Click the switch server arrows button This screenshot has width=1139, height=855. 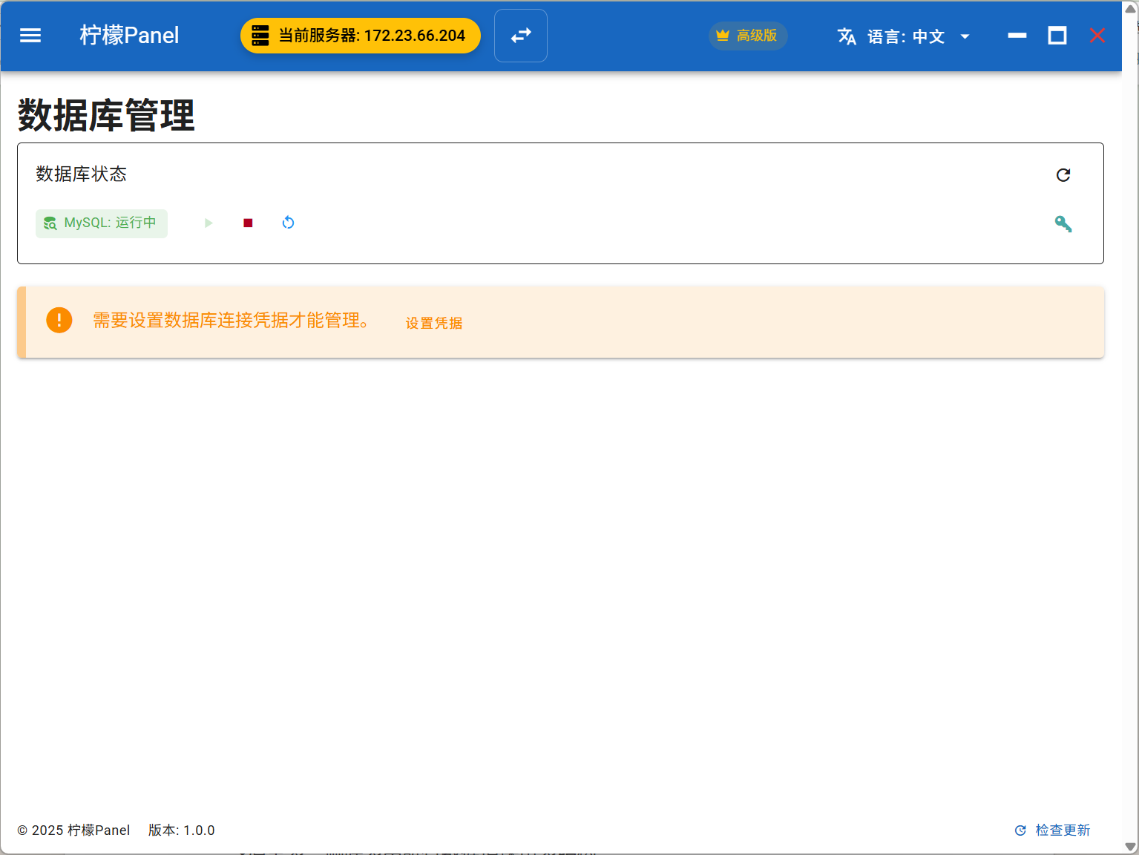click(521, 36)
